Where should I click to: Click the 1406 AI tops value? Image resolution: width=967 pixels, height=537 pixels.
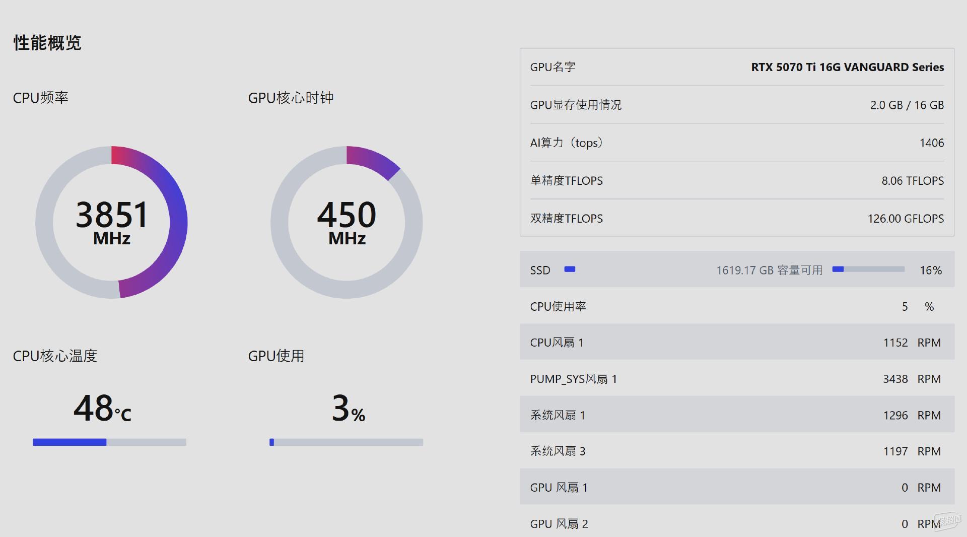pos(932,143)
